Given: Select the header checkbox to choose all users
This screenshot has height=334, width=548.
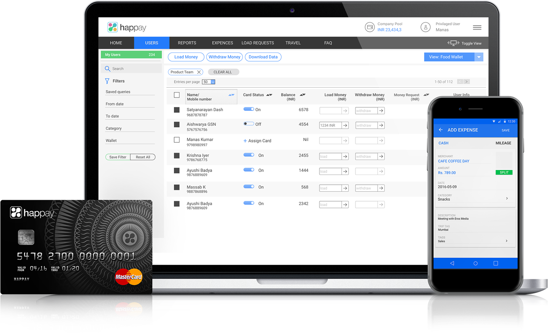Looking at the screenshot, I should pyautogui.click(x=177, y=95).
